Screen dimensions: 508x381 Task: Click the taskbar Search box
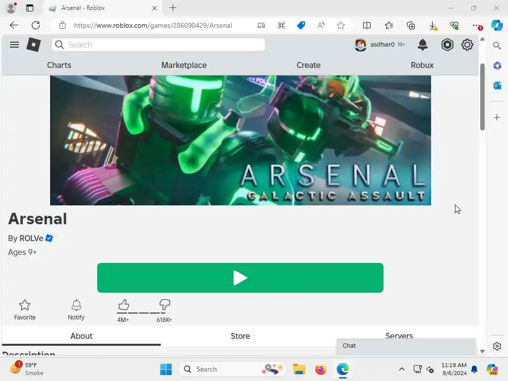232,369
